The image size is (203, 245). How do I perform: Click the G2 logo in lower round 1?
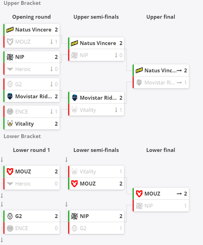[10, 216]
